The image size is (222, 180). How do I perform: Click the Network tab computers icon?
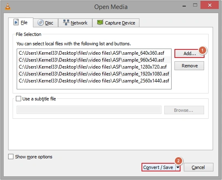[66, 22]
